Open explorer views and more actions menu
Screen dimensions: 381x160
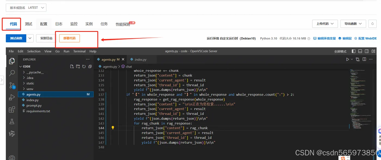(88, 59)
